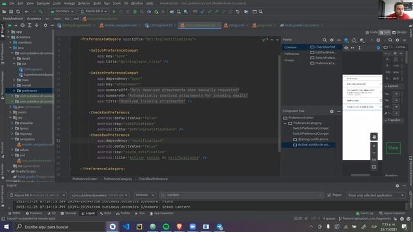Image resolution: width=413 pixels, height=232 pixels.
Task: Click the Logcat filter search field
Action: (x=241, y=195)
